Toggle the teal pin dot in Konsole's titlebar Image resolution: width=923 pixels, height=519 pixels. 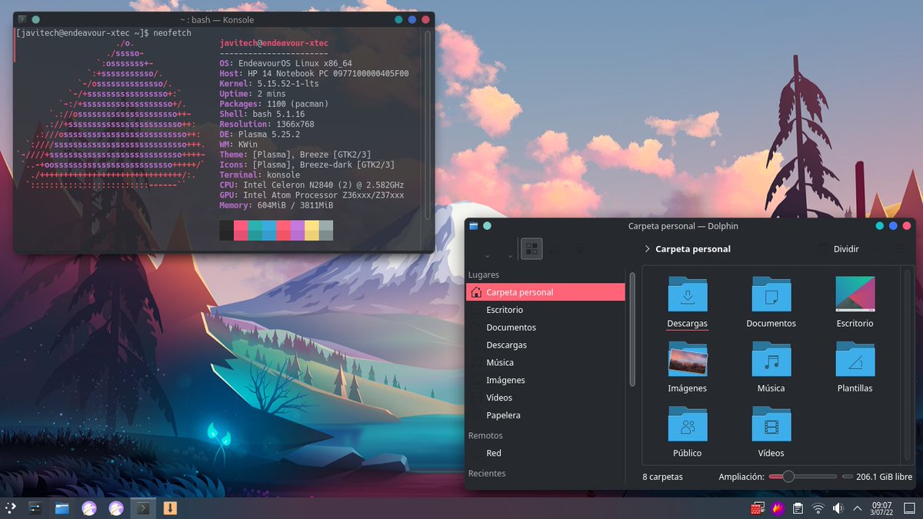[35, 20]
